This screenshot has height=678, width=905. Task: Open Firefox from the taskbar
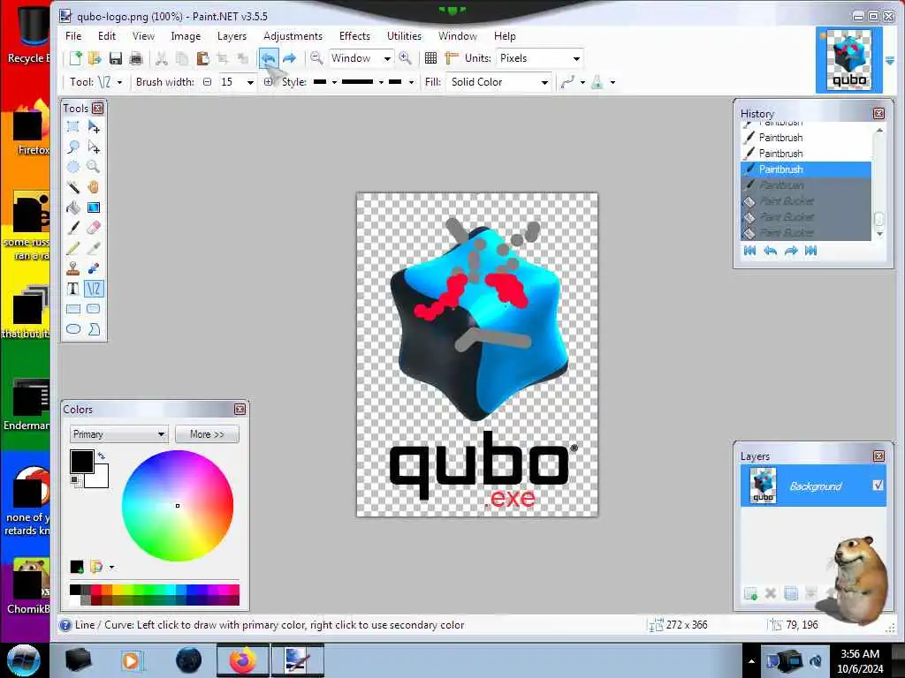coord(243,660)
